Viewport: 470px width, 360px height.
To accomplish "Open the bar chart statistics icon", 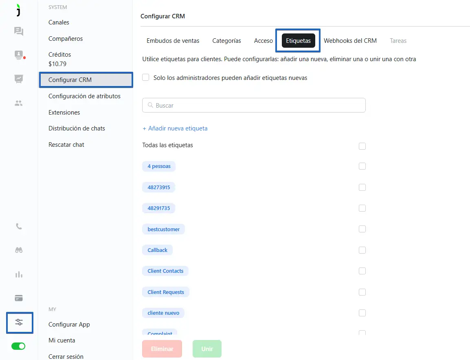I will pos(19,274).
